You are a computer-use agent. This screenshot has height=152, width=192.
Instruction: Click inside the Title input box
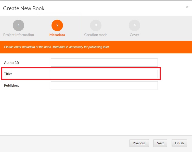pos(104,74)
